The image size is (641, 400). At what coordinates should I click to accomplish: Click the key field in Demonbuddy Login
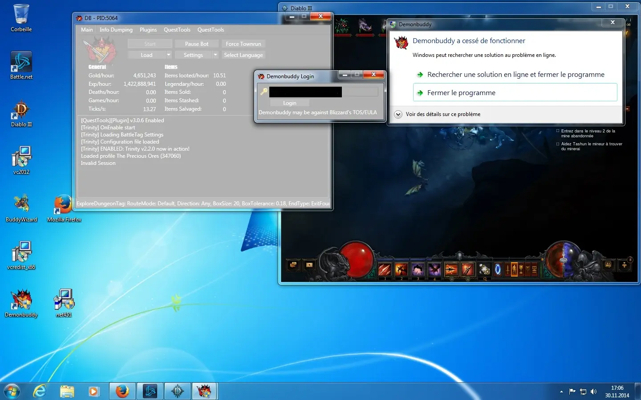[x=324, y=92]
